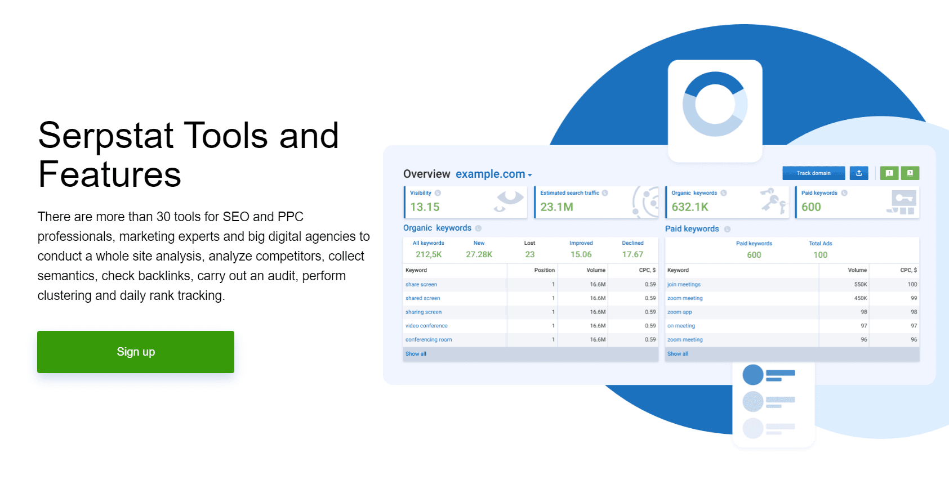The width and height of the screenshot is (949, 480).
Task: Click the info icon in Organic keywords card
Action: click(724, 193)
